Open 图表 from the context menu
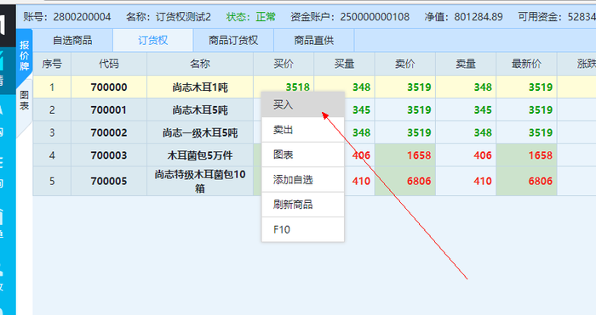 [303, 155]
